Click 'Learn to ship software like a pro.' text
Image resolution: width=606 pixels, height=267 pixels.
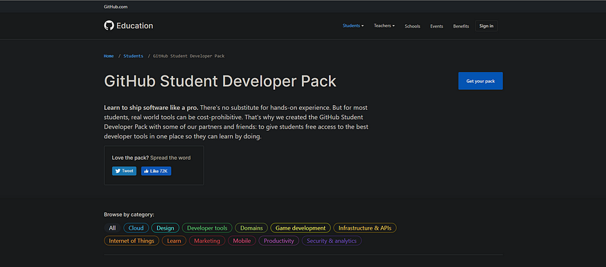[151, 107]
